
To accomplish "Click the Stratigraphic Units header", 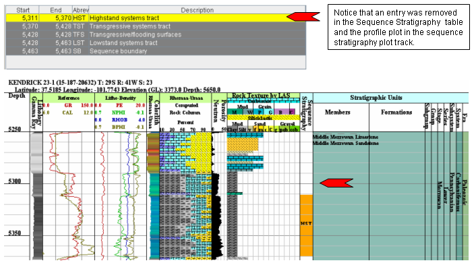I will [x=376, y=98].
